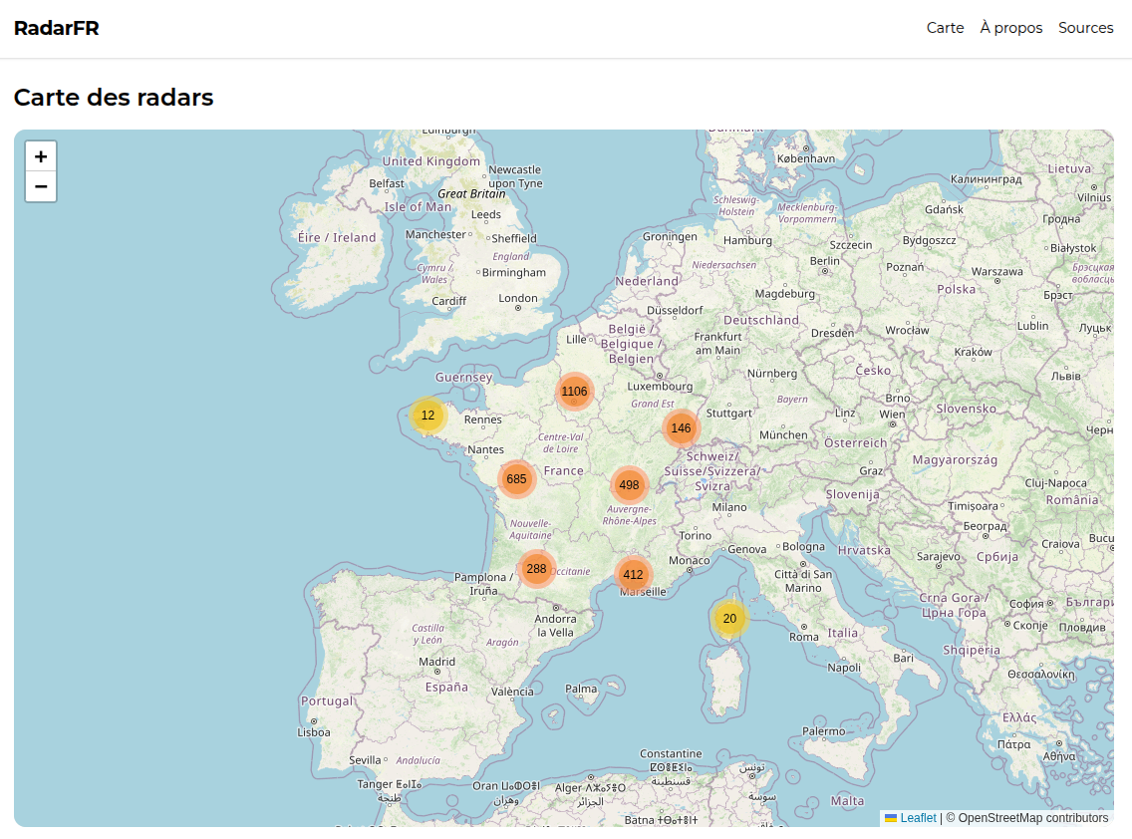
Task: Expand the yellow 20 cluster on Corsica
Action: coord(729,618)
